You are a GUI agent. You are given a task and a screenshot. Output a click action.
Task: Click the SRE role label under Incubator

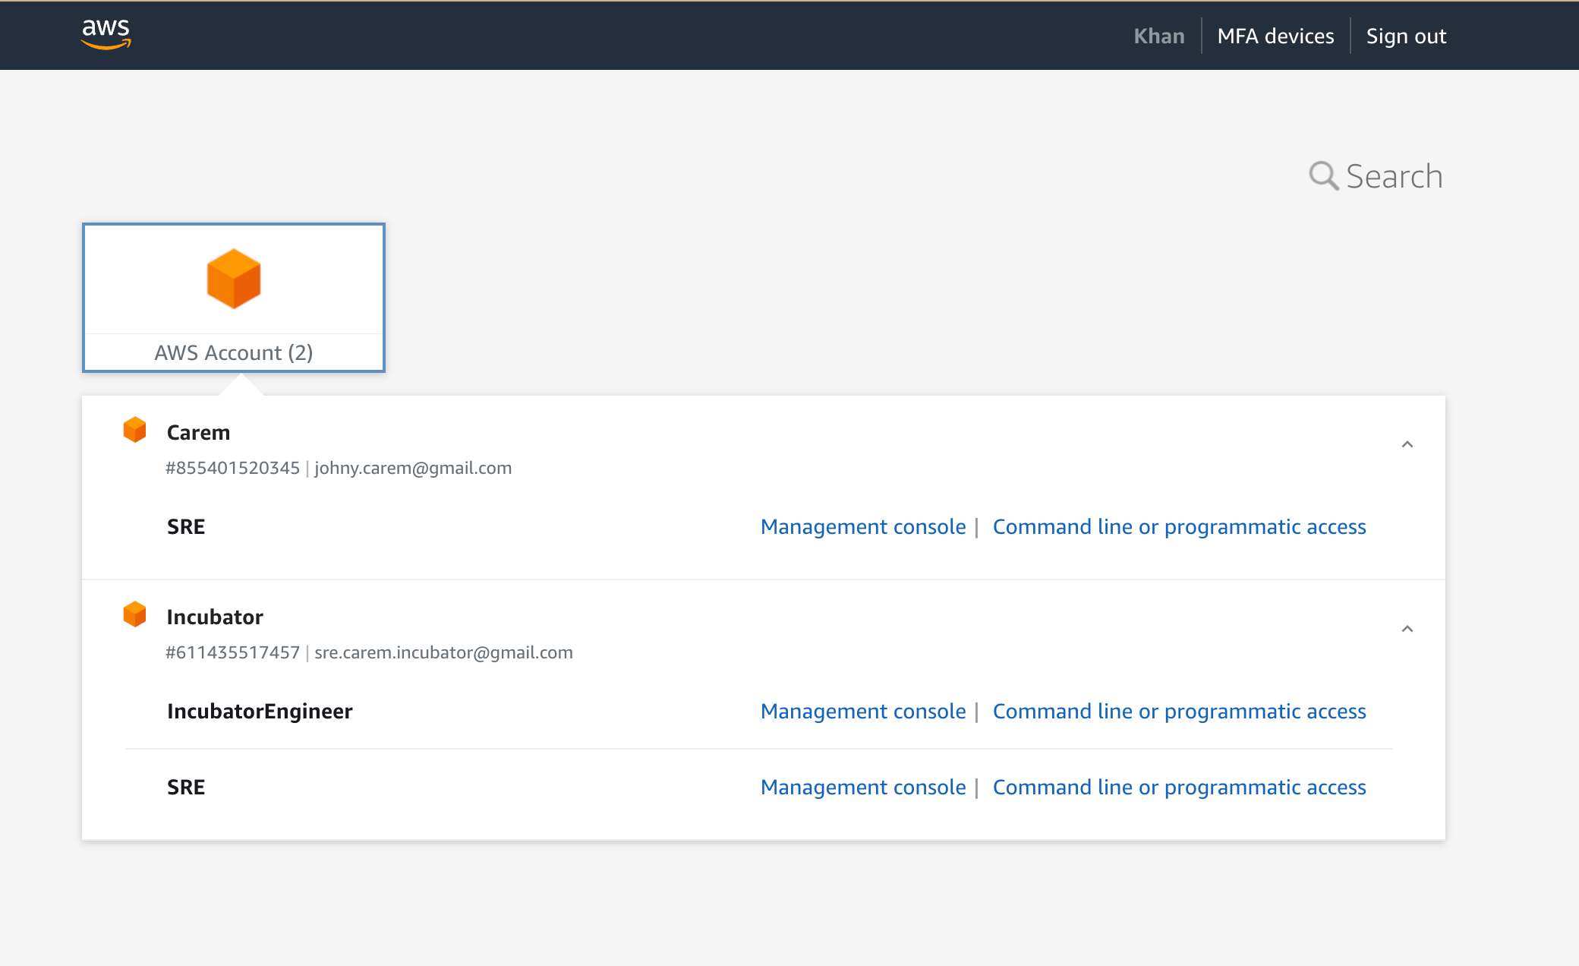[184, 787]
